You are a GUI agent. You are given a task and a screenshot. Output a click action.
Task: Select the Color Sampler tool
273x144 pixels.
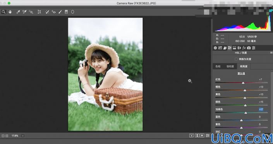coord(24,12)
